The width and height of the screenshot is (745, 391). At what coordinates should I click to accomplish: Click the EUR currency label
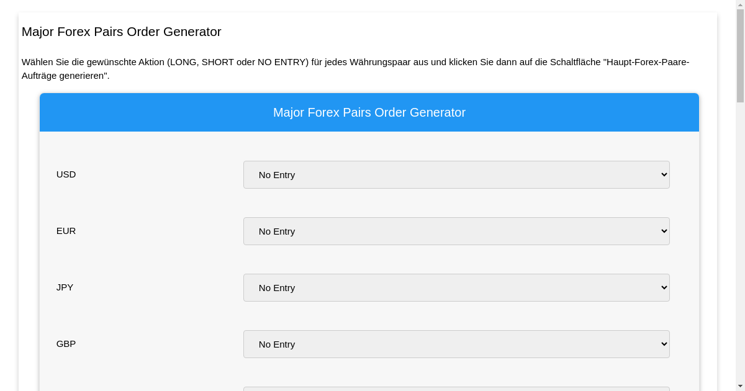click(x=66, y=231)
